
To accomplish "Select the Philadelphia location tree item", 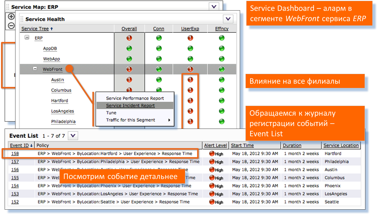I will (x=63, y=121).
